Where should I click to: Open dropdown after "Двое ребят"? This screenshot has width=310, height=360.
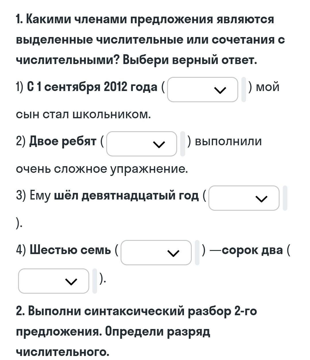[x=142, y=144]
